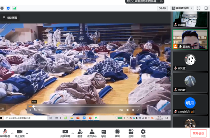
Task: Click the 锁定画面 pin screen button
Action: click(x=10, y=18)
